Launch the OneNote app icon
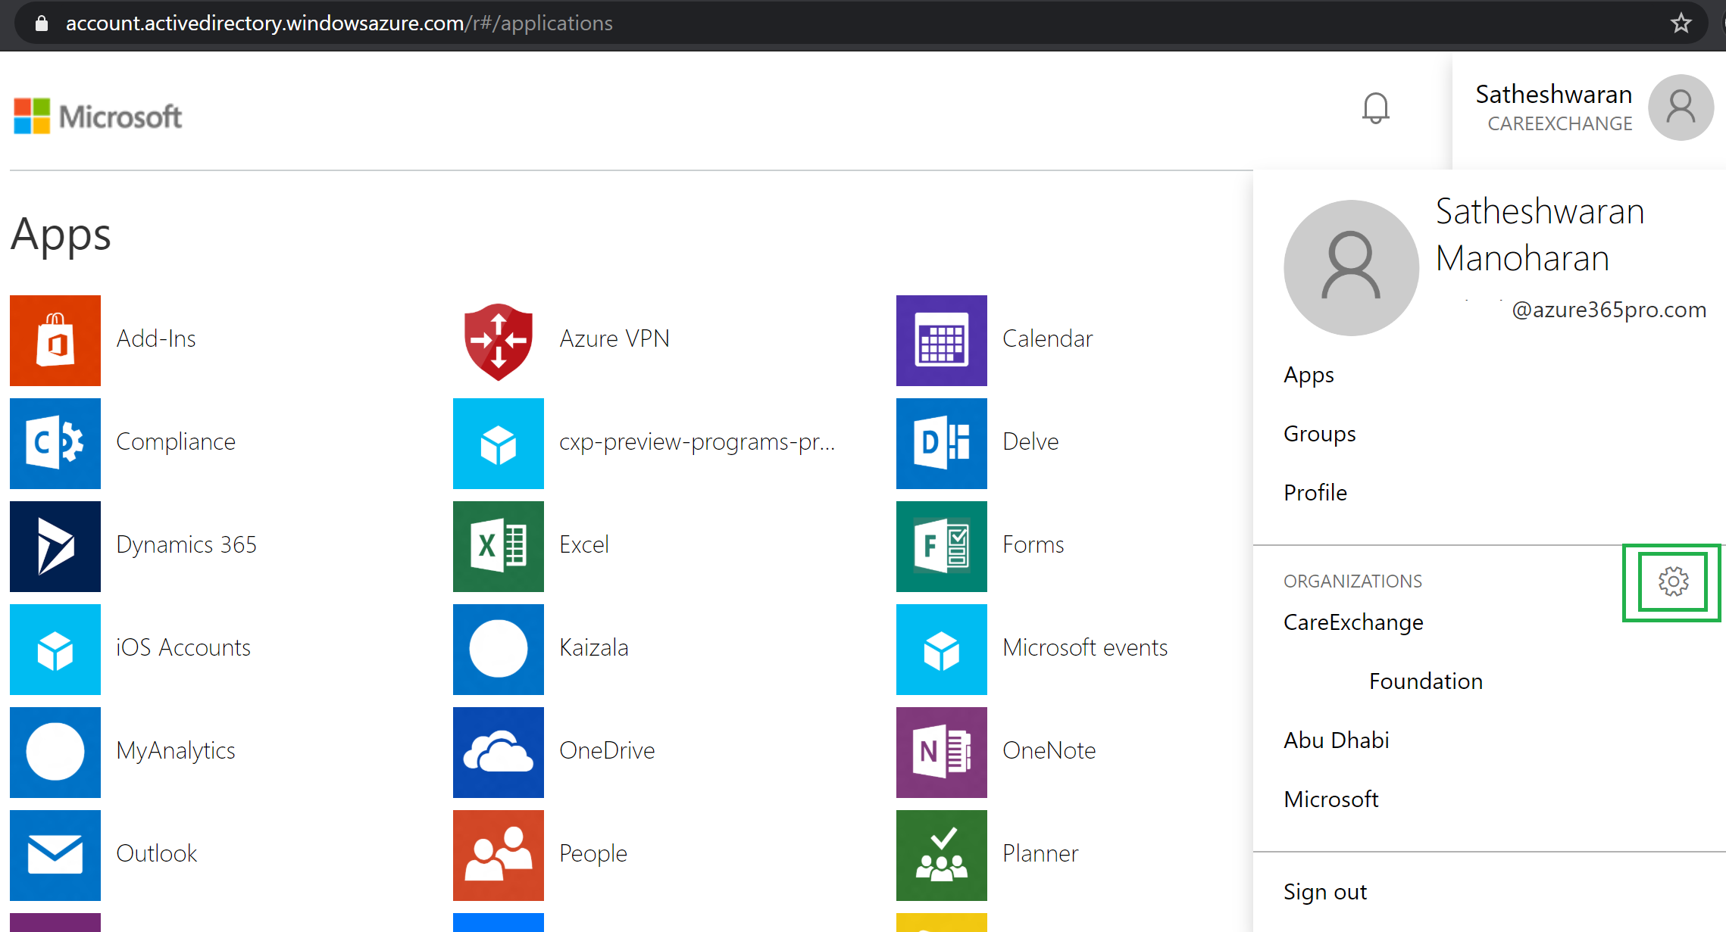The height and width of the screenshot is (932, 1726). tap(942, 753)
